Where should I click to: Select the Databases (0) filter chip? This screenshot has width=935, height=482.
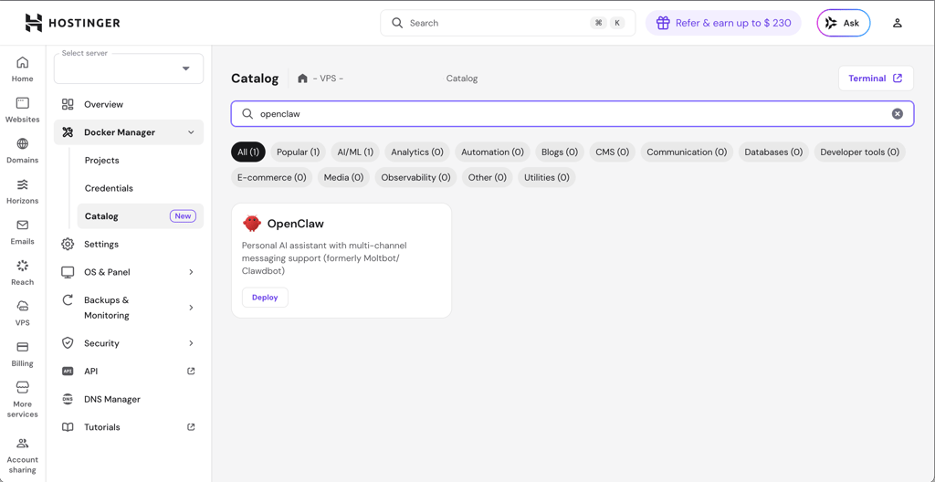click(773, 152)
